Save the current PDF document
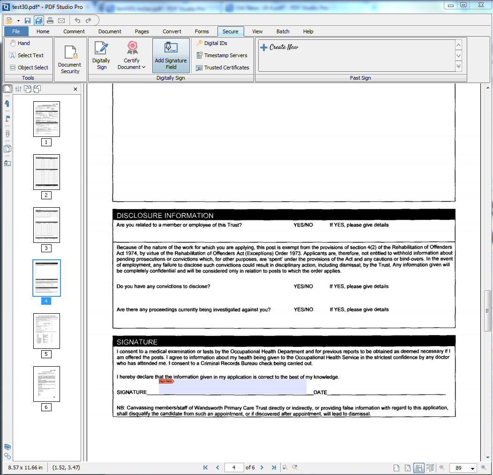 27,20
